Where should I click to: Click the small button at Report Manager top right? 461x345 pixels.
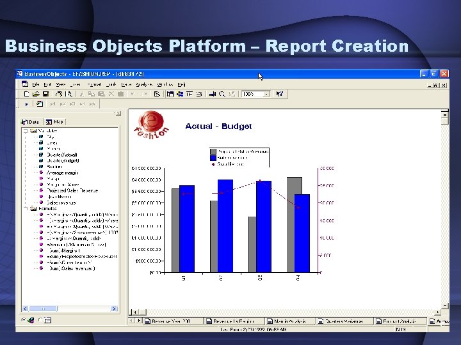(x=118, y=113)
